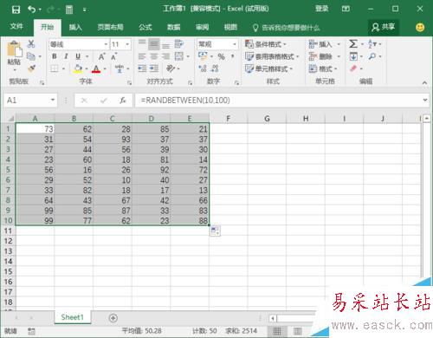The height and width of the screenshot is (338, 433).
Task: Click the Insert Function fx icon
Action: tap(123, 101)
